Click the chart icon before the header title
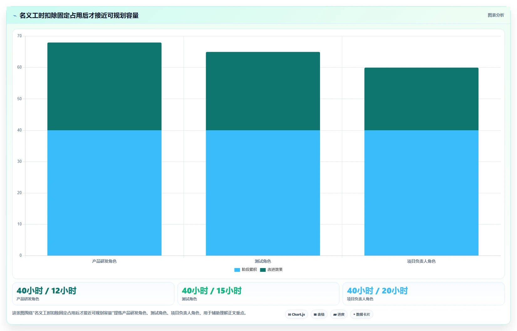The image size is (517, 331). pos(15,16)
